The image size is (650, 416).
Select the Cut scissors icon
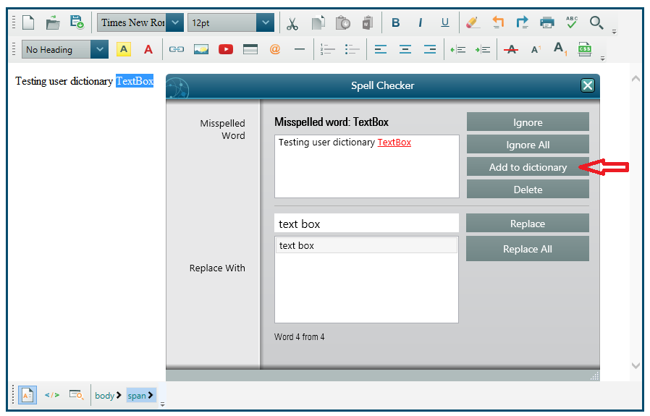pyautogui.click(x=292, y=23)
